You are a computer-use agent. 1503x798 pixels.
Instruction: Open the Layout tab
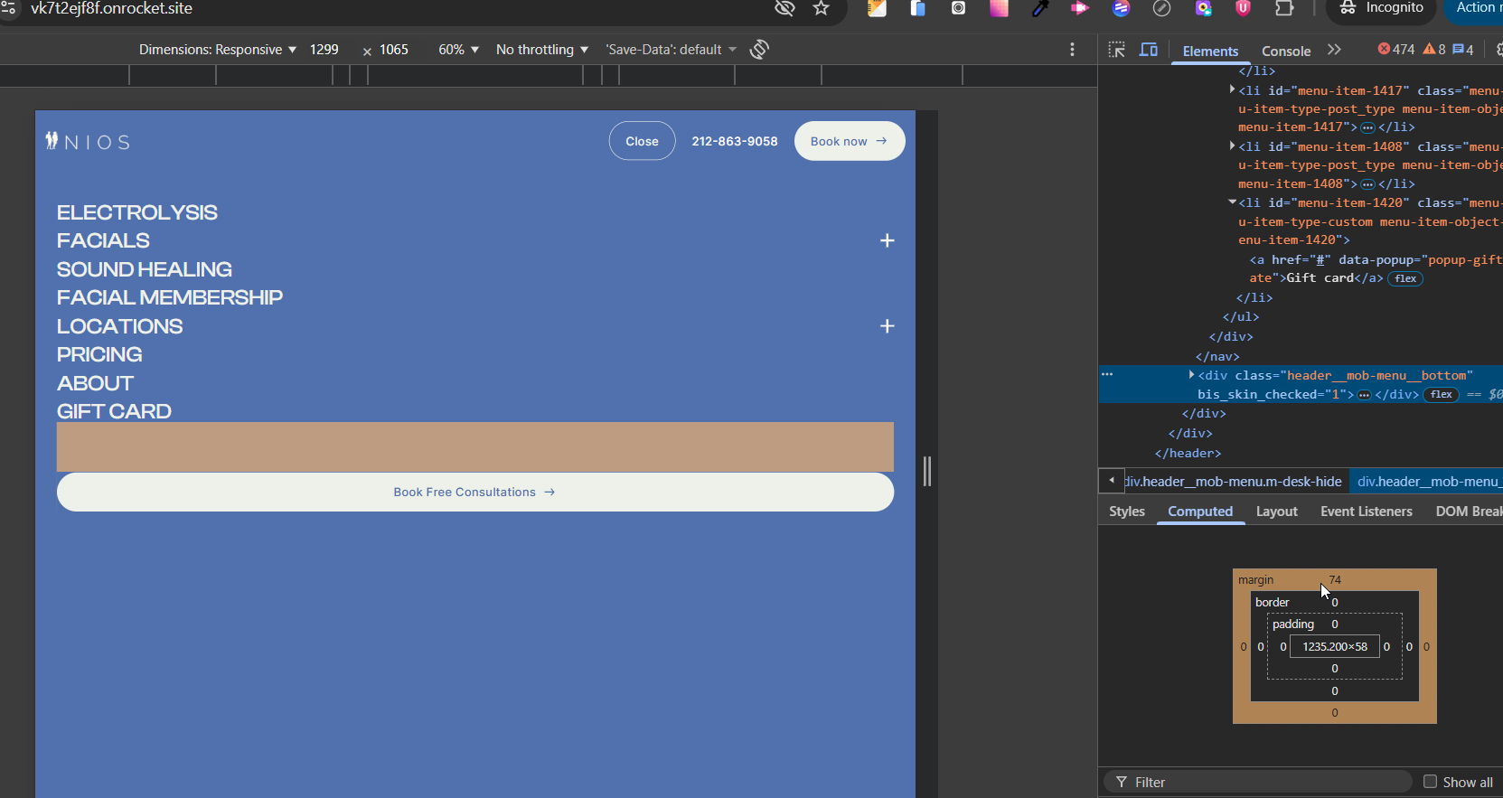tap(1277, 512)
